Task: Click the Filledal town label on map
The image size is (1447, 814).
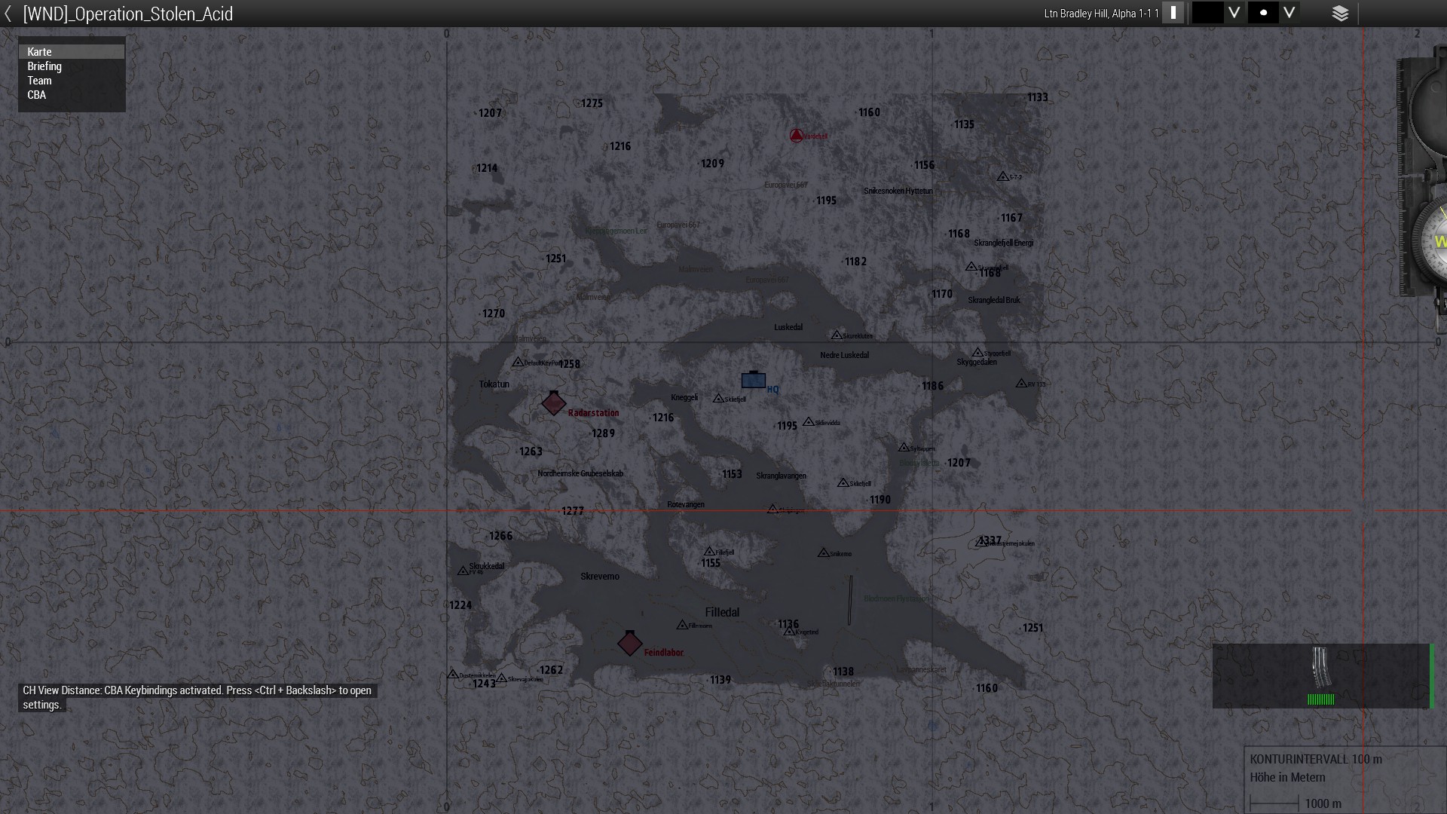Action: point(722,613)
